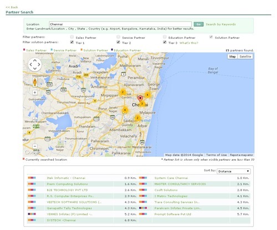The height and width of the screenshot is (230, 277).
Task: Click the red searched-location map pin
Action: pyautogui.click(x=140, y=99)
